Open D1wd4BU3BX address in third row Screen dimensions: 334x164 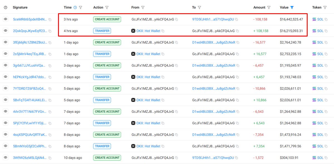pyautogui.click(x=213, y=42)
